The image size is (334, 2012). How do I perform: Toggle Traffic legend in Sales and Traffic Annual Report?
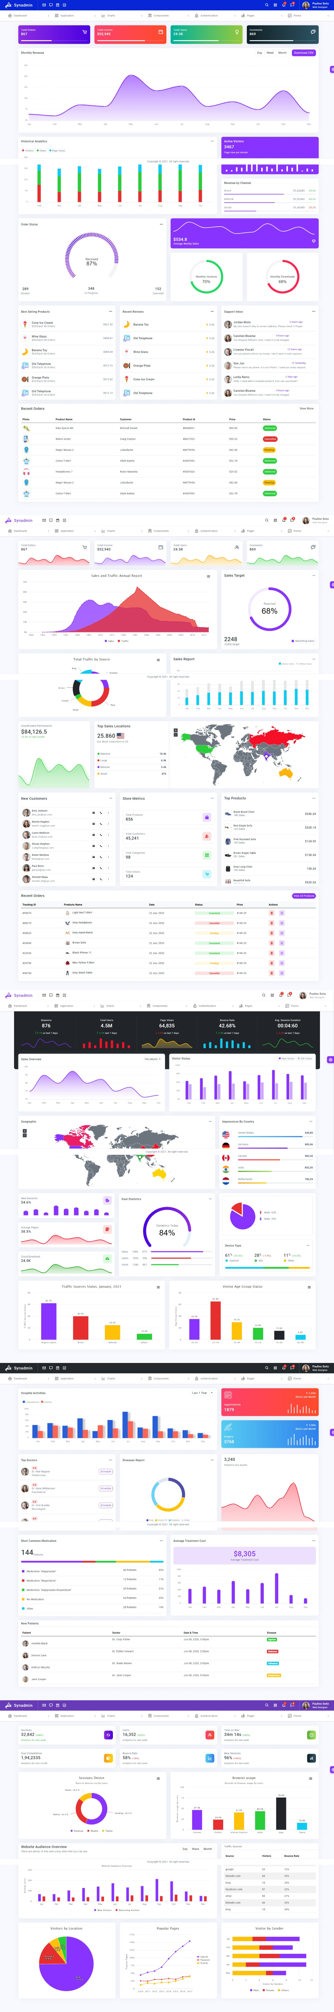point(123,641)
